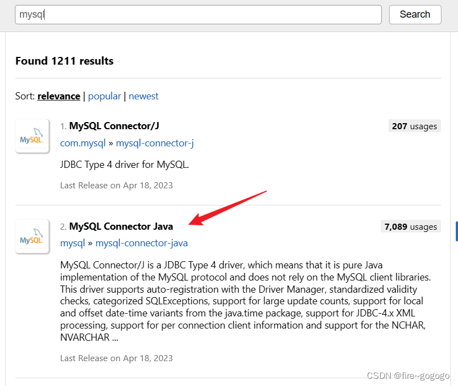
Task: Click the Search button
Action: coord(415,14)
